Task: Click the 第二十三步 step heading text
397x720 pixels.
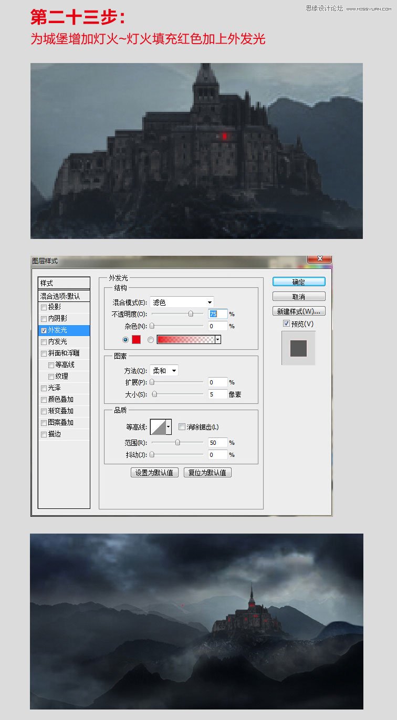Action: tap(78, 17)
